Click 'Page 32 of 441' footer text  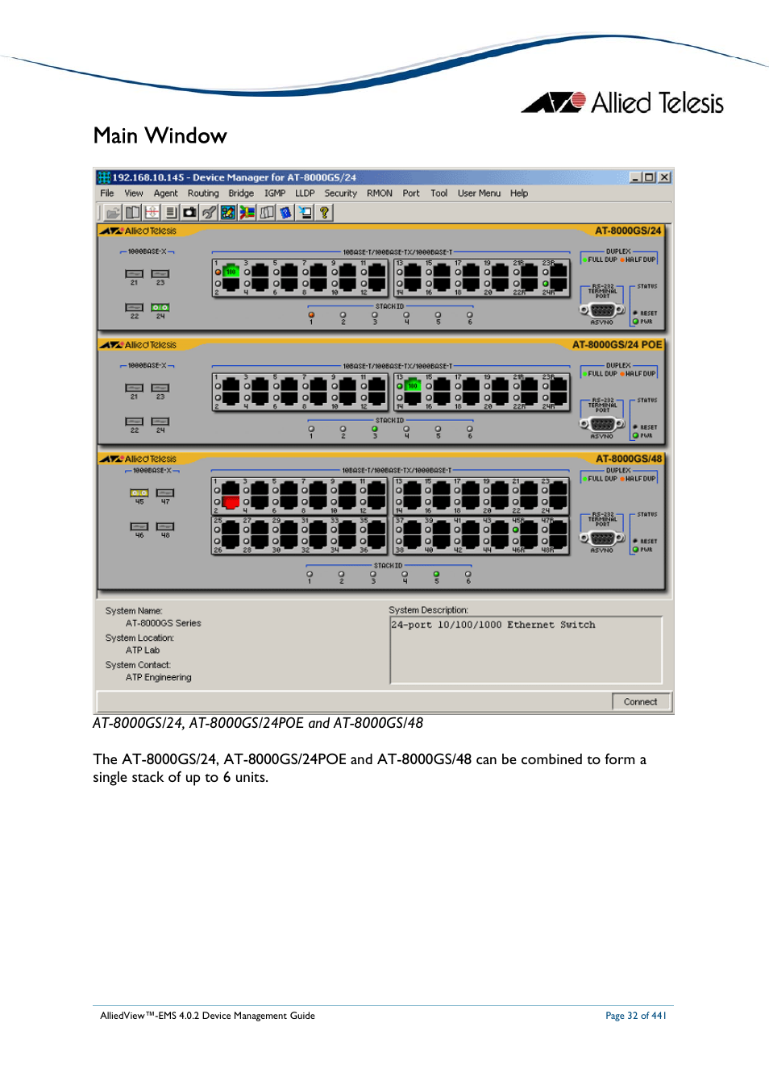636,1016
